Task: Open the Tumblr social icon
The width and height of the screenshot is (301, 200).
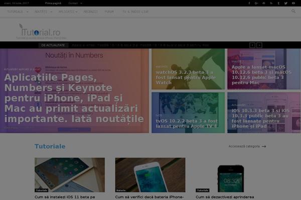Action: [278, 3]
